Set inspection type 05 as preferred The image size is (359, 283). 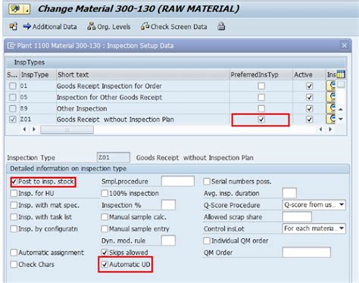(261, 97)
